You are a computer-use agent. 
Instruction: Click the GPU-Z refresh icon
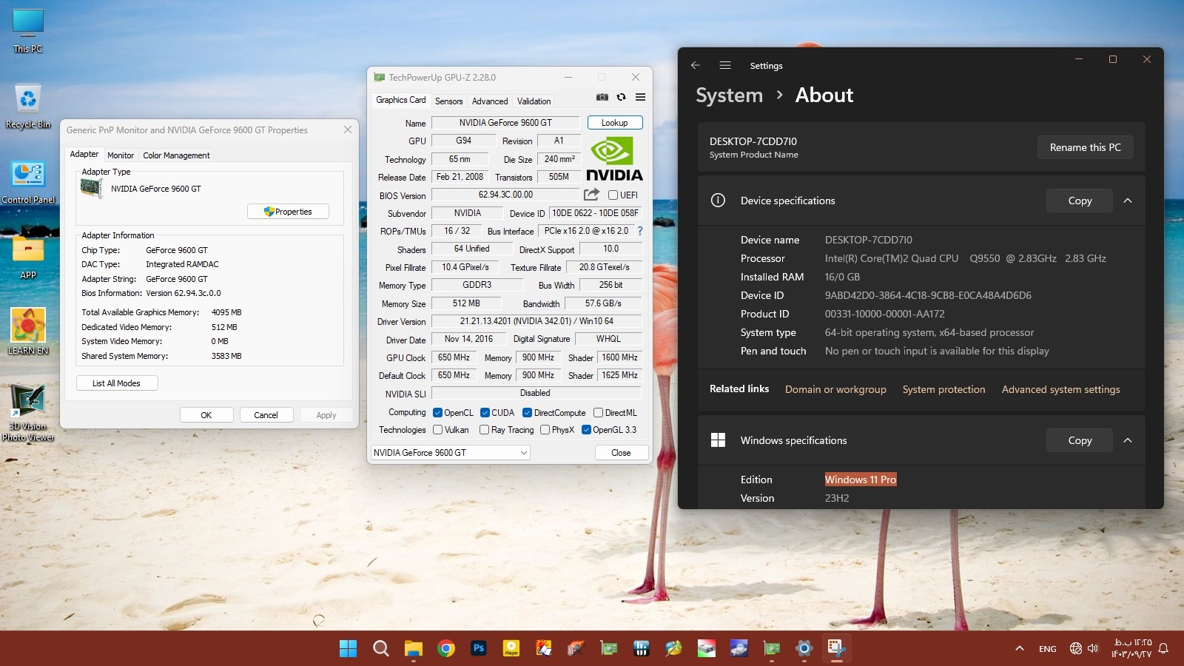622,97
